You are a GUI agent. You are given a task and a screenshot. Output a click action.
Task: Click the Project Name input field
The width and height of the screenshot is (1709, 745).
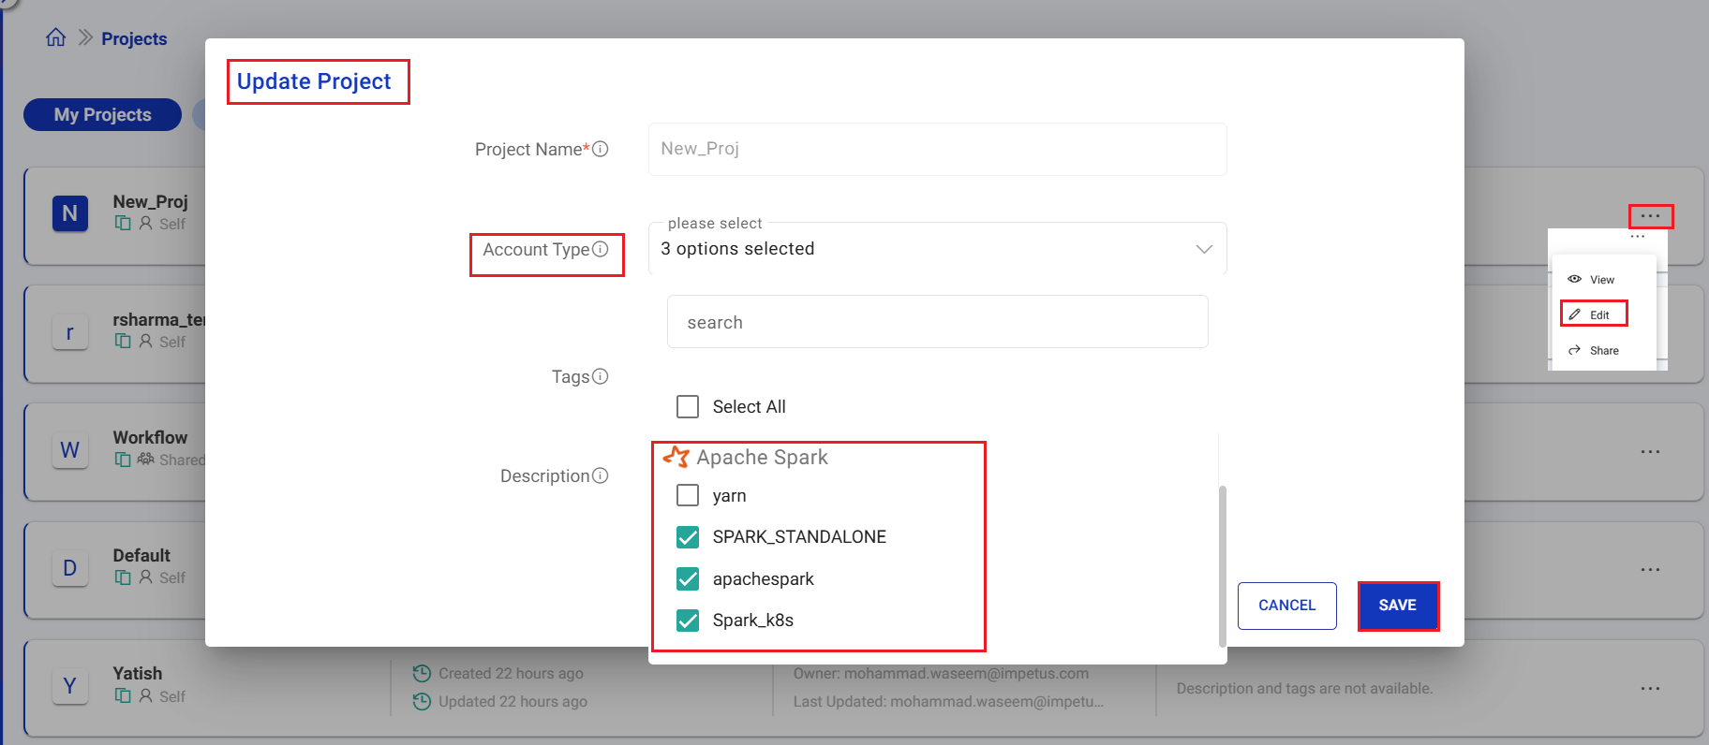937,149
